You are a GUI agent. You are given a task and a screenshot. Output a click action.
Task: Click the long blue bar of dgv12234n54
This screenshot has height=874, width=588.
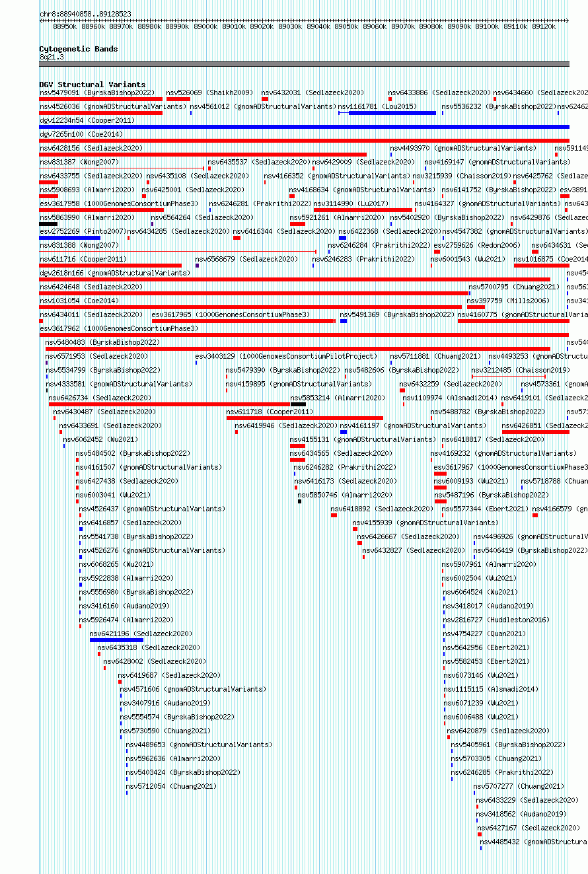tap(304, 127)
